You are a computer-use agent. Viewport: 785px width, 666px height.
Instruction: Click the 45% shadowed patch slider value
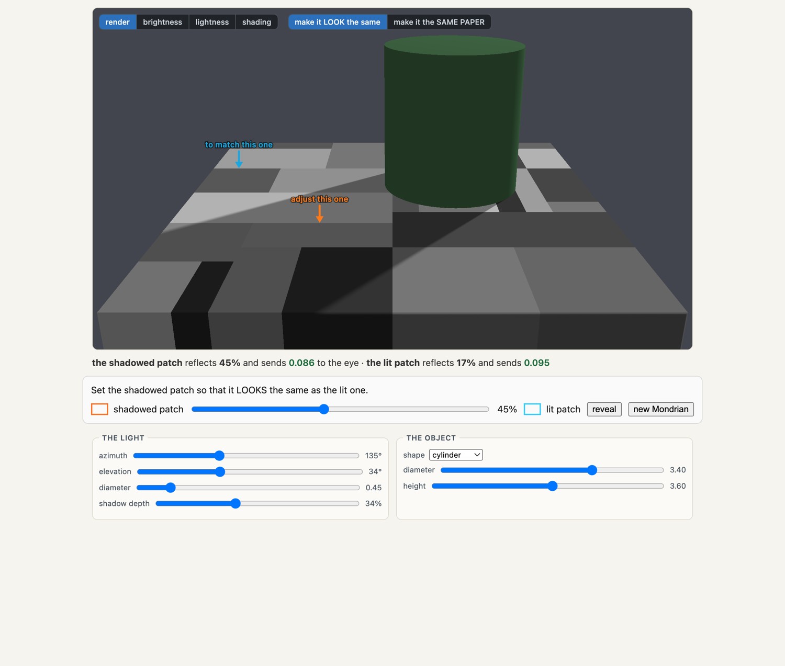click(x=507, y=409)
